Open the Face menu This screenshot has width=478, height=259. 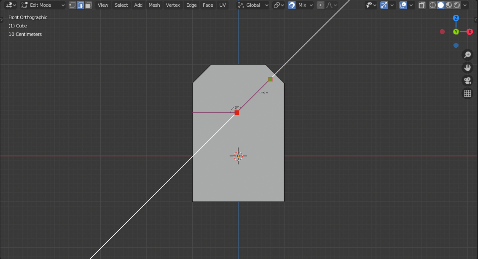[208, 5]
